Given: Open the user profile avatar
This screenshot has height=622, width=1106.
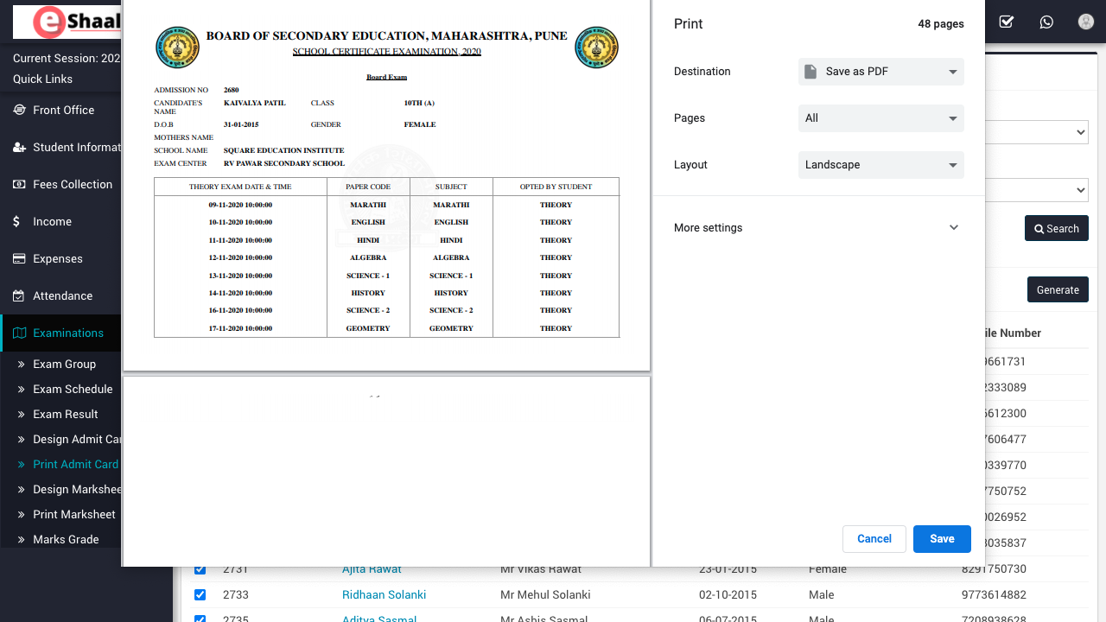Looking at the screenshot, I should tap(1086, 22).
